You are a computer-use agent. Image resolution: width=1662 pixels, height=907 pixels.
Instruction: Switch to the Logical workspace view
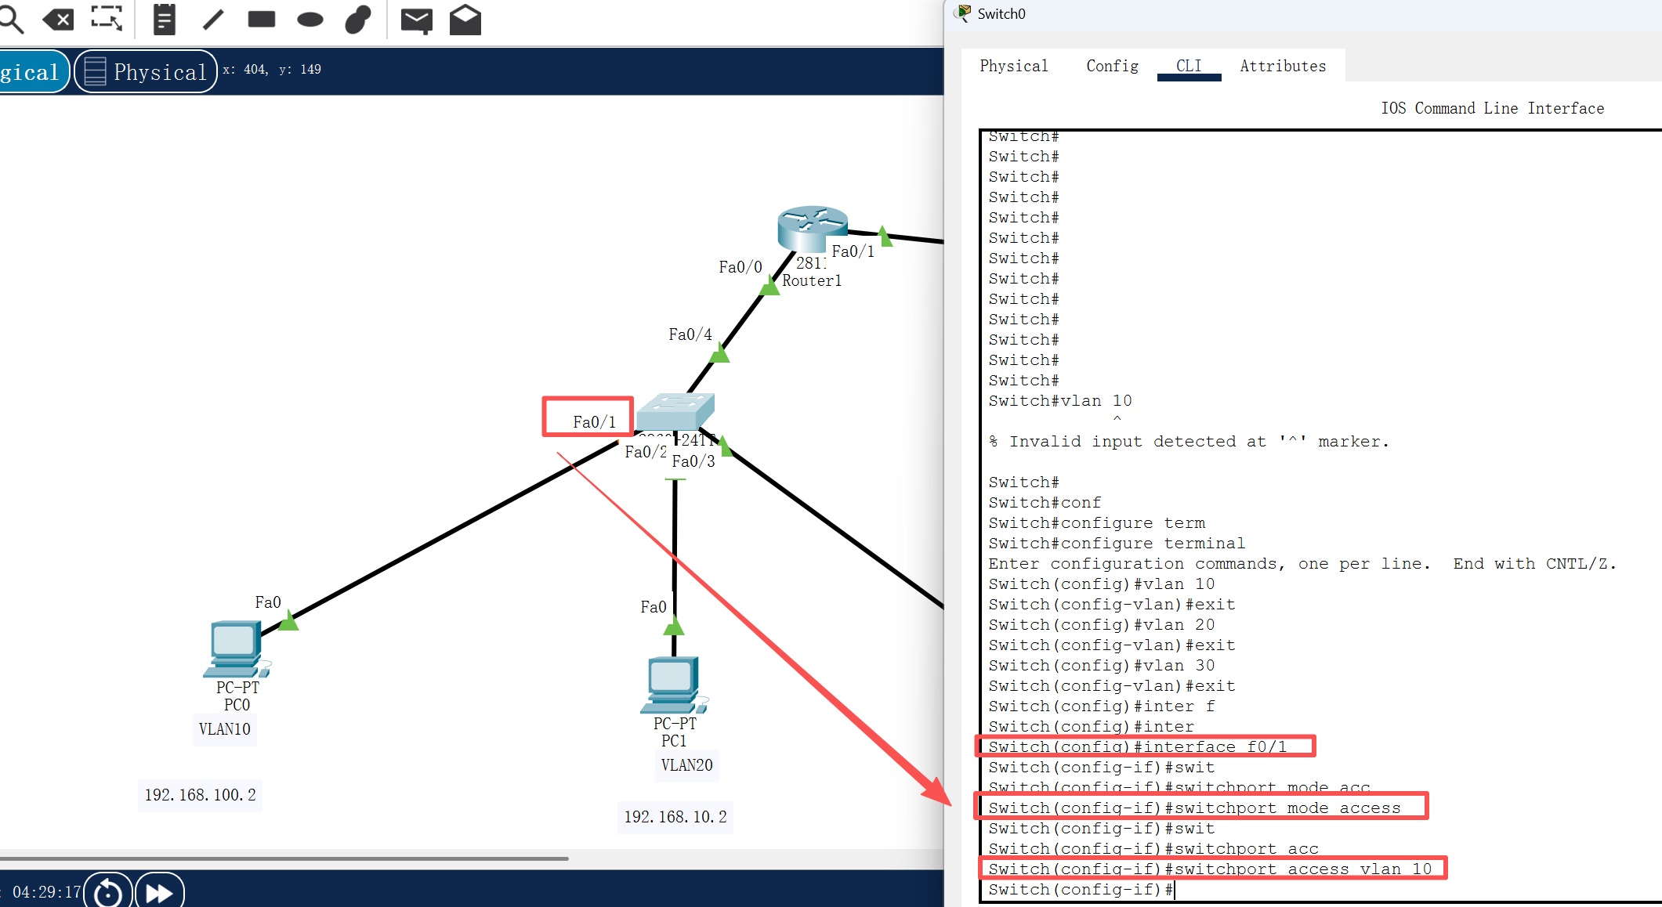pyautogui.click(x=31, y=71)
